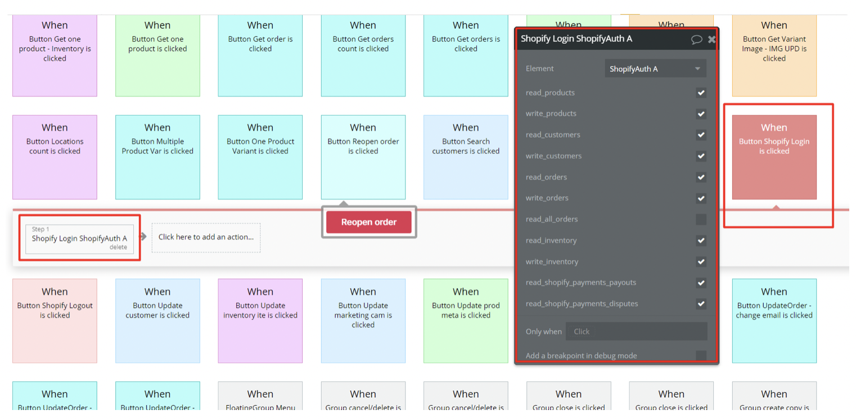856x419 pixels.
Task: Open Button Shopify Logout is clicked event
Action: tap(55, 321)
